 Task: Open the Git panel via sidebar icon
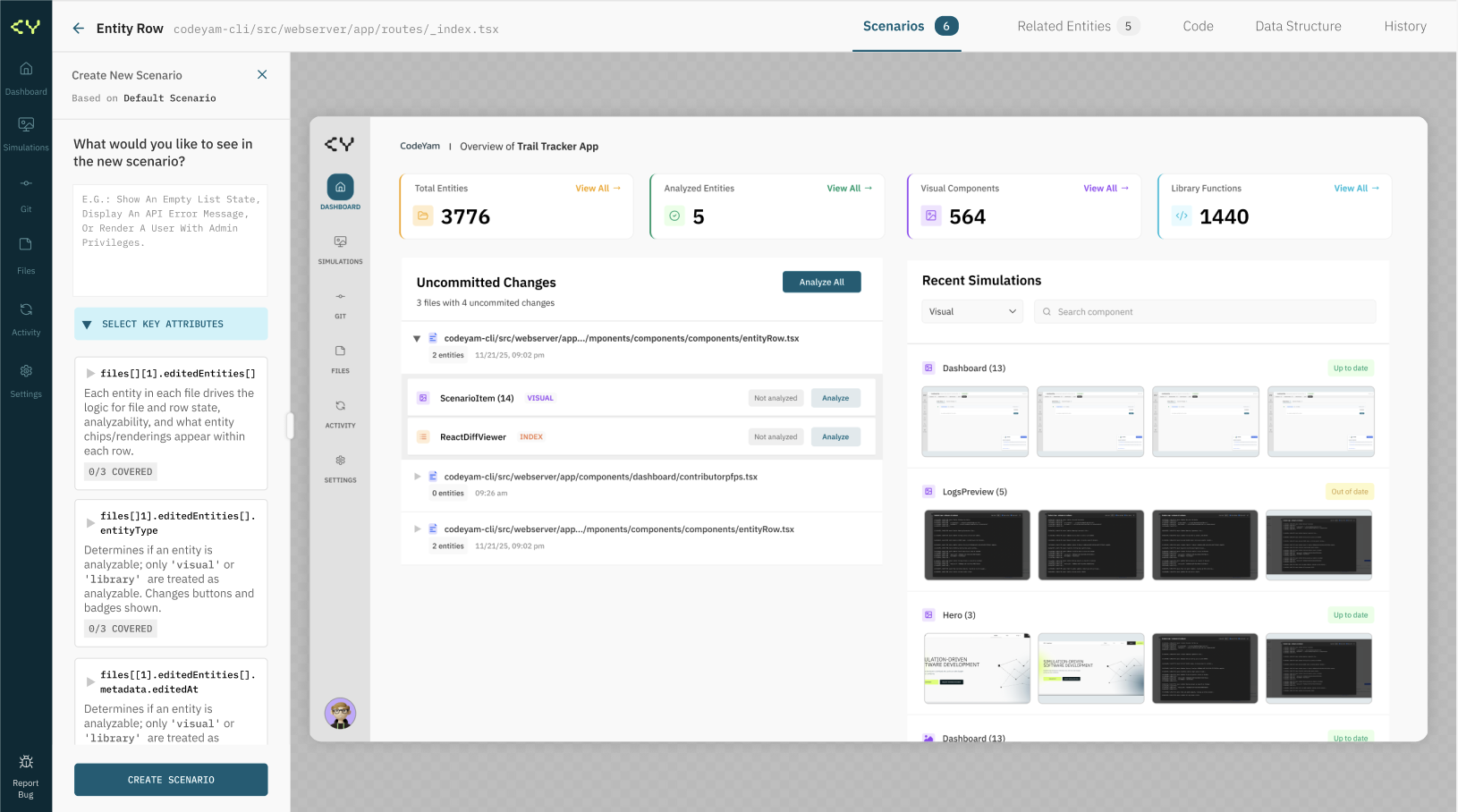(x=26, y=190)
